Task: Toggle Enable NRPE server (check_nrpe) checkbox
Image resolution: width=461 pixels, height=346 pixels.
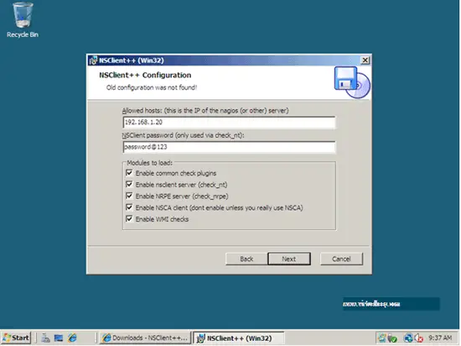Action: (x=129, y=196)
